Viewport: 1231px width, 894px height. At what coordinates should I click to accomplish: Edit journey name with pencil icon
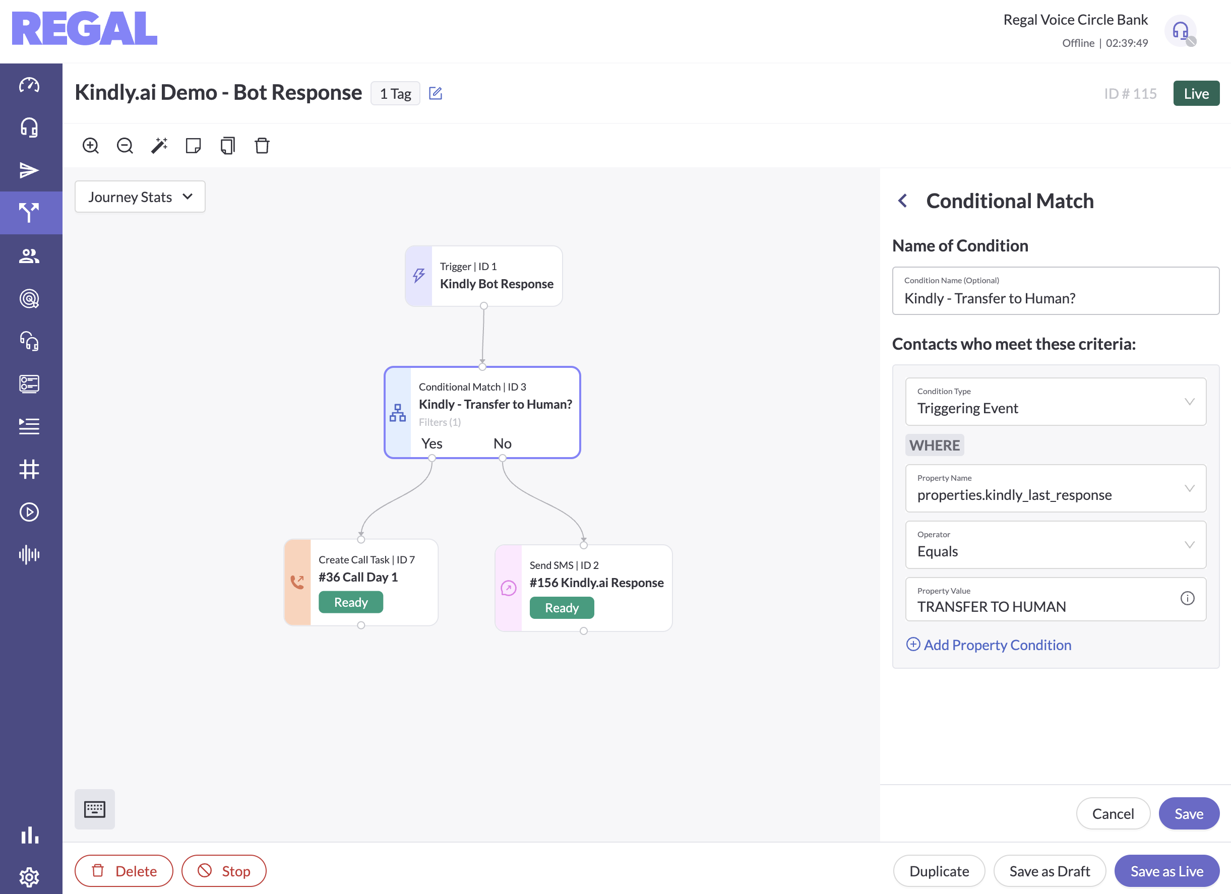[x=436, y=93]
